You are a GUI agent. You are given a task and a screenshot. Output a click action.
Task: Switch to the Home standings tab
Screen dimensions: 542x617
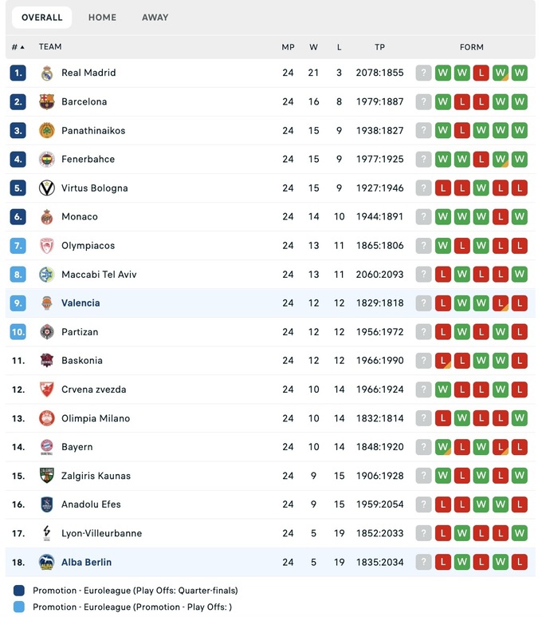102,18
